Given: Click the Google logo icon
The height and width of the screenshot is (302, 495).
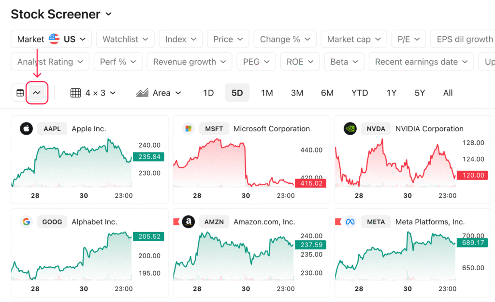Looking at the screenshot, I should click(26, 222).
